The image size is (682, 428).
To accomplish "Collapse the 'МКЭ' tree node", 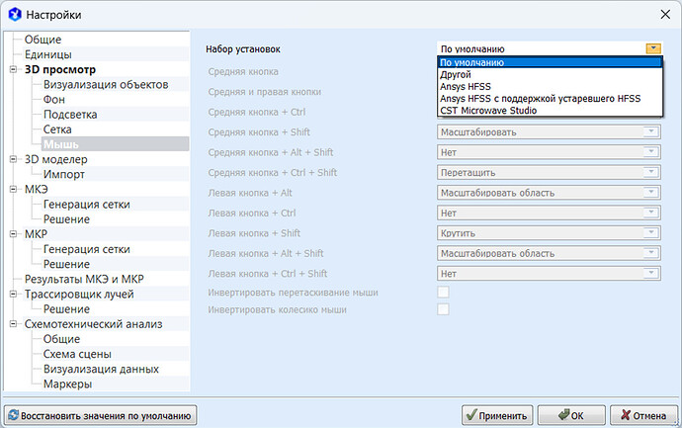I will coord(14,189).
